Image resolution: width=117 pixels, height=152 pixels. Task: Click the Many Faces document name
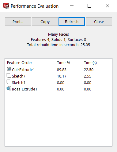58,34
